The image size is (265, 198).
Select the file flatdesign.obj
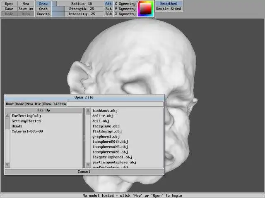coord(107,131)
